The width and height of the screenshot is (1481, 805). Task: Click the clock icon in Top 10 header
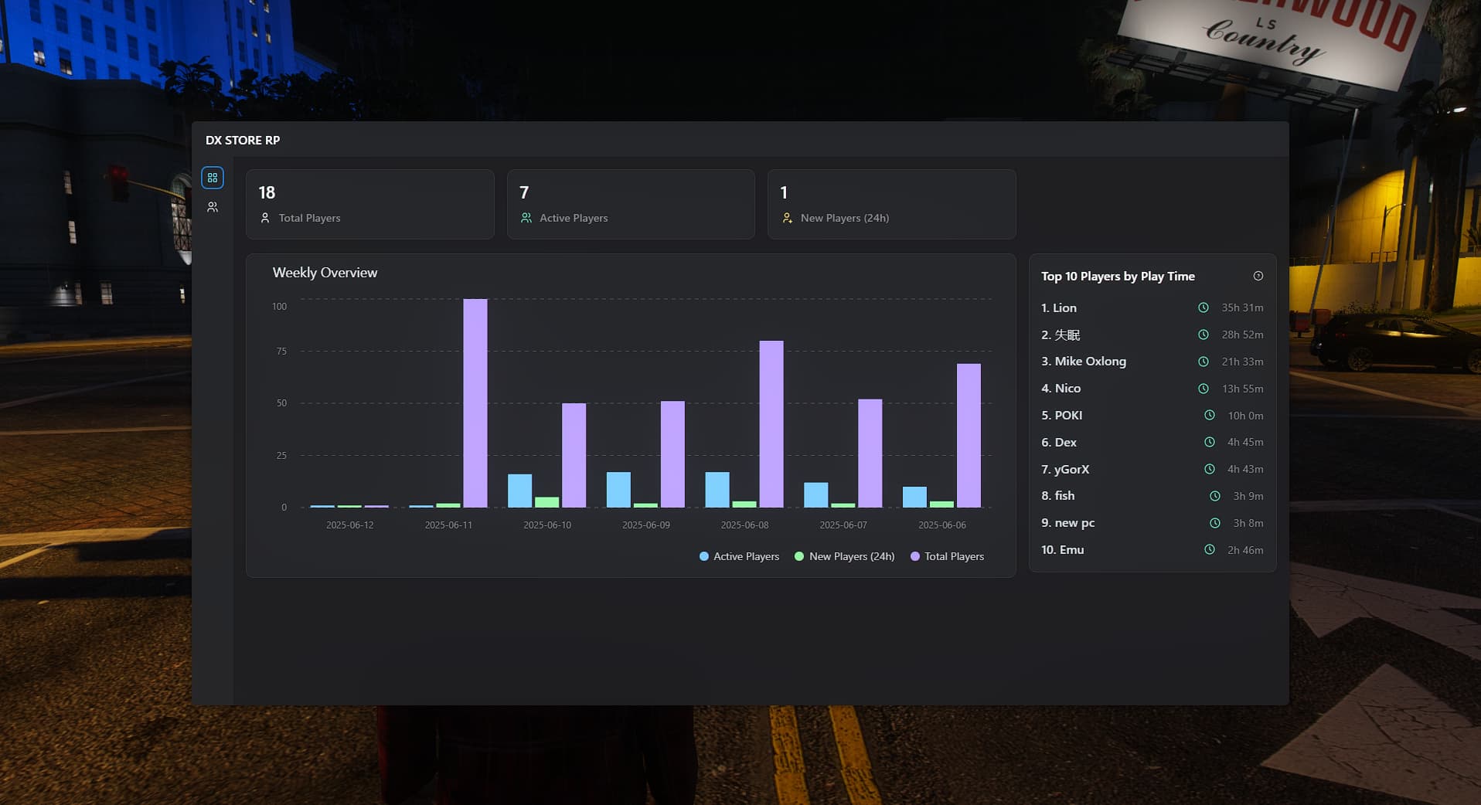(x=1258, y=276)
